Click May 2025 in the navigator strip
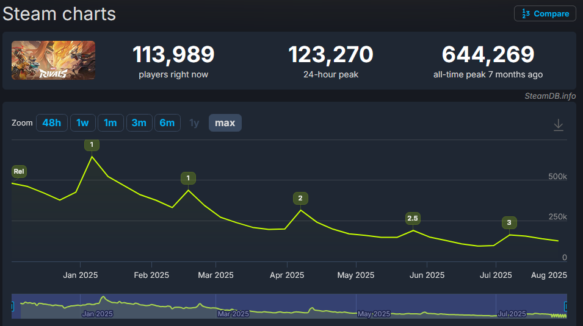This screenshot has width=583, height=326. (374, 314)
